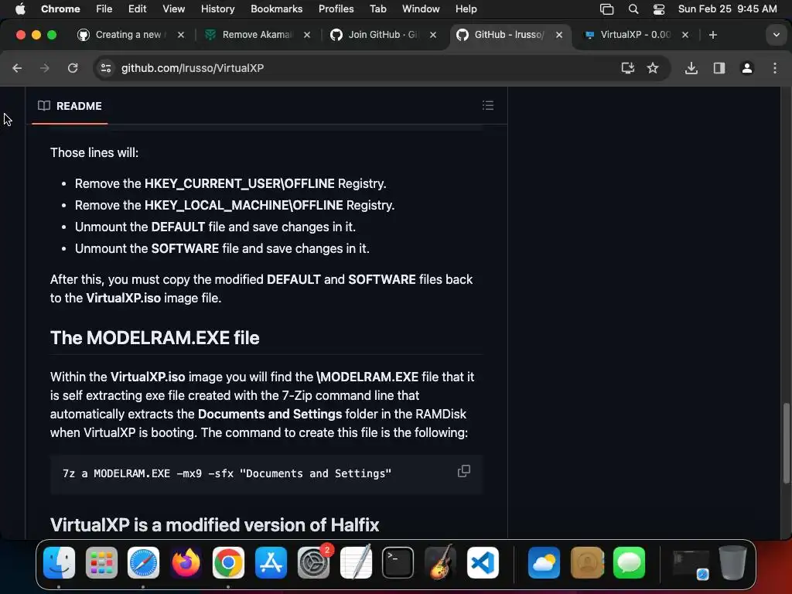Open Visual Studio Code from the dock
The image size is (792, 594).
pyautogui.click(x=483, y=562)
